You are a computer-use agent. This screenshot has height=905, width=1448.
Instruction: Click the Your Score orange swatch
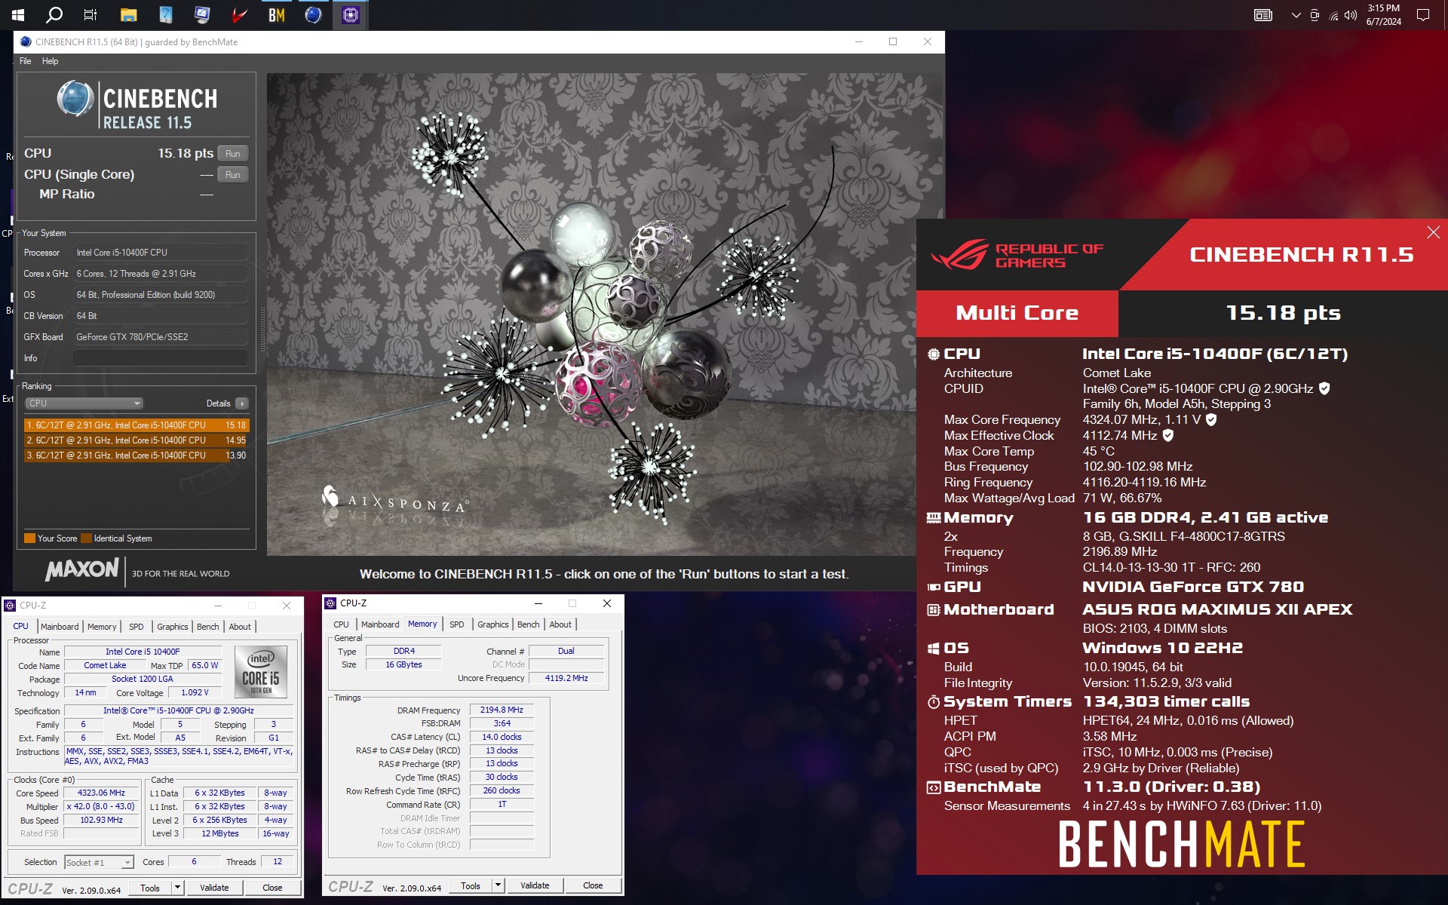tap(29, 538)
